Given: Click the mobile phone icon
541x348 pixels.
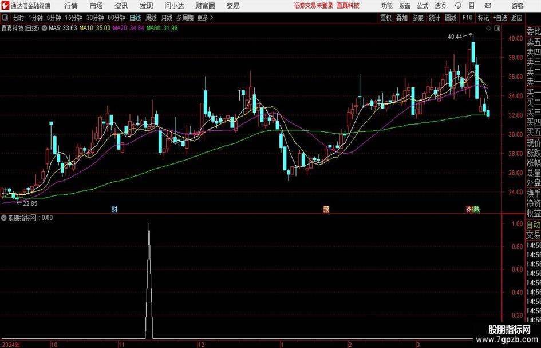Looking at the screenshot, I should click(472, 6).
